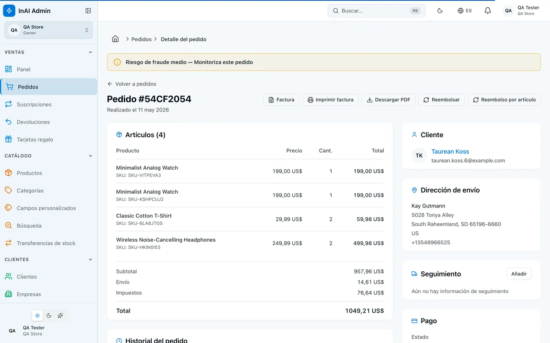Click the InAI Admin lightning logo icon
This screenshot has width=550, height=343.
[9, 11]
